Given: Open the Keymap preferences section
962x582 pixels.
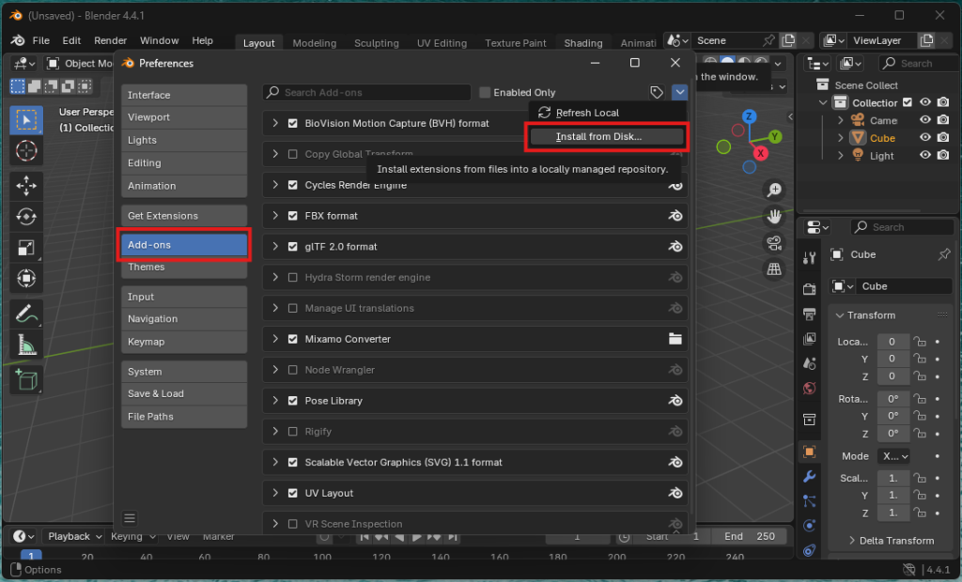Looking at the screenshot, I should [184, 343].
